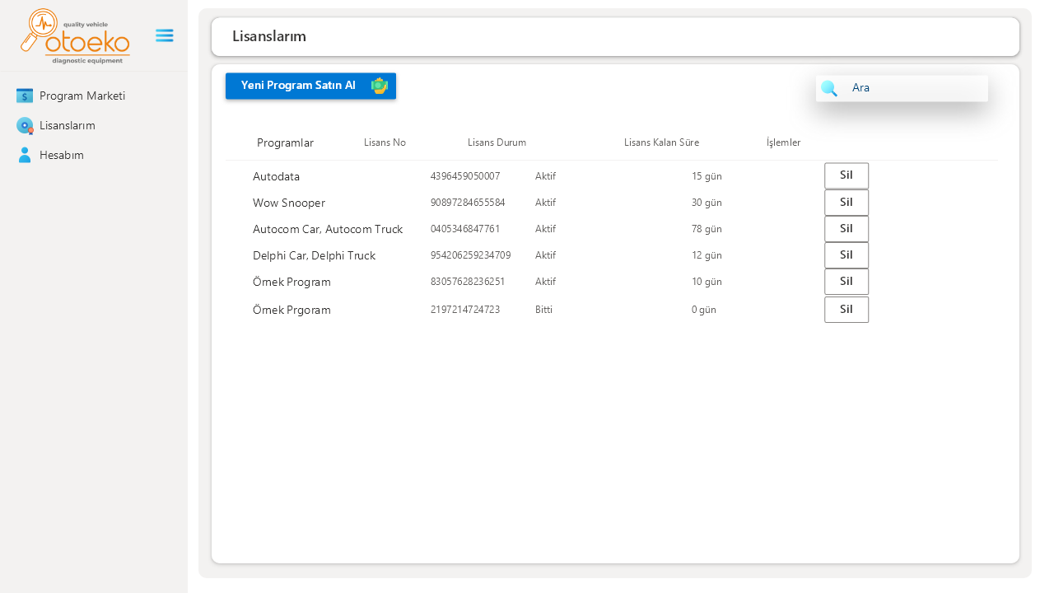1054x593 pixels.
Task: Delete the Autodata license with Sil
Action: click(x=846, y=175)
